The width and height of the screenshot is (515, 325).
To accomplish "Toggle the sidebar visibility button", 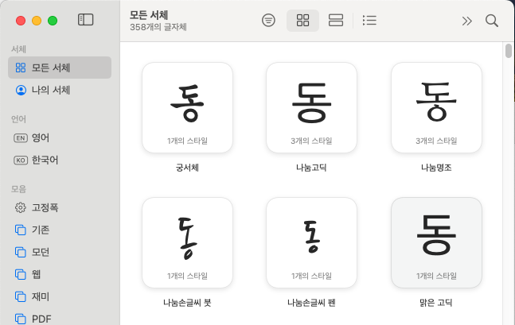I will (x=85, y=20).
